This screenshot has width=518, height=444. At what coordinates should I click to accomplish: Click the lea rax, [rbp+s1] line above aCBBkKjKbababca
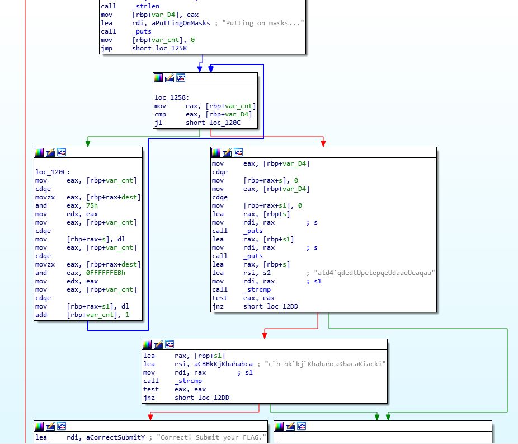[185, 356]
